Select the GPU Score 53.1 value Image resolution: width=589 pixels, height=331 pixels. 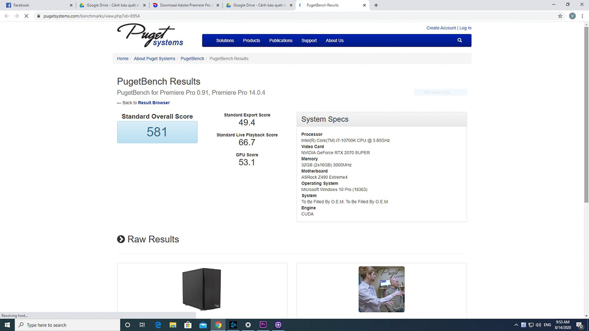[247, 162]
